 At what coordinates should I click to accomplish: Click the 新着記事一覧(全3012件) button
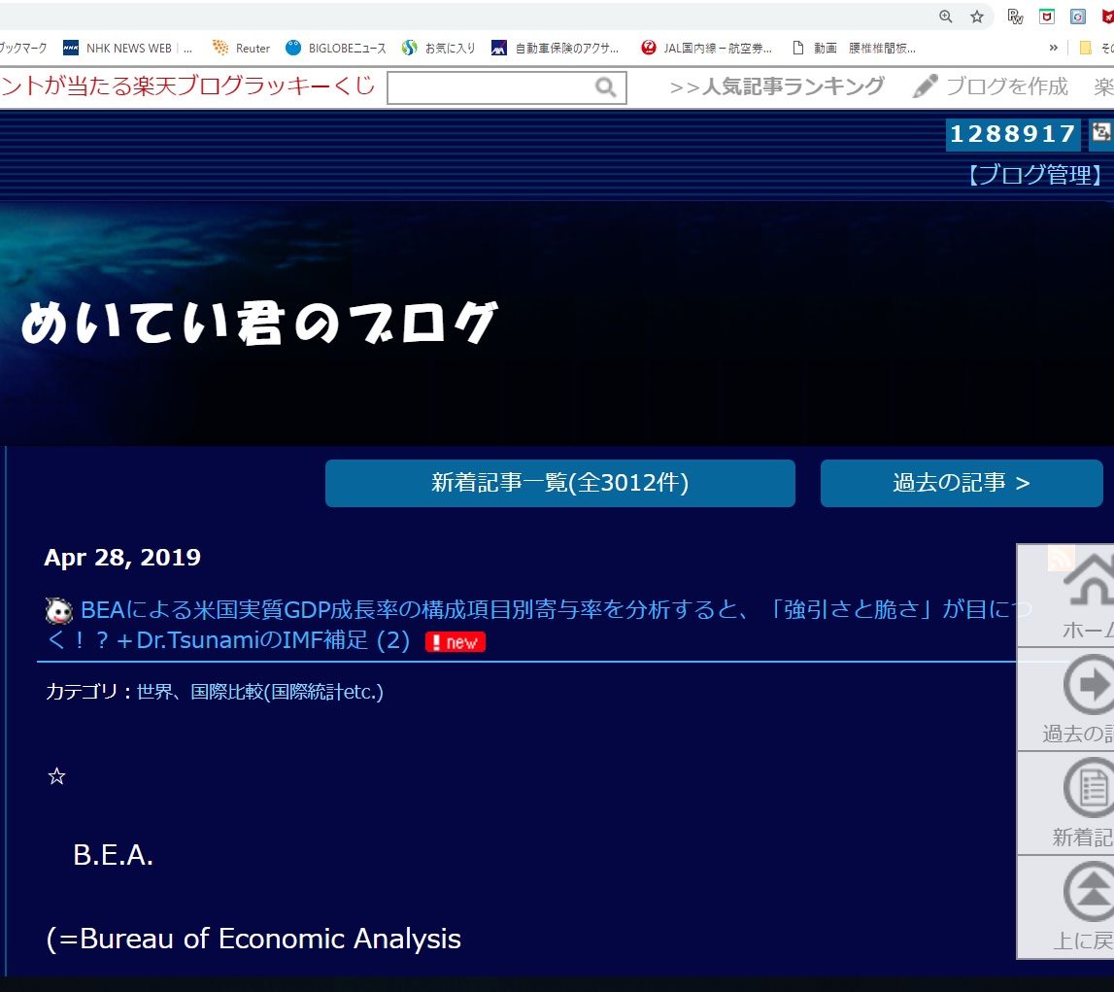tap(559, 484)
